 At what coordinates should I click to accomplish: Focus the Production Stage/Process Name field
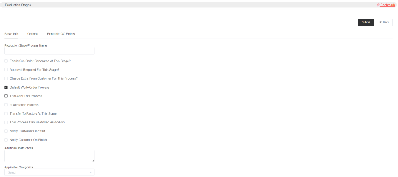point(49,51)
